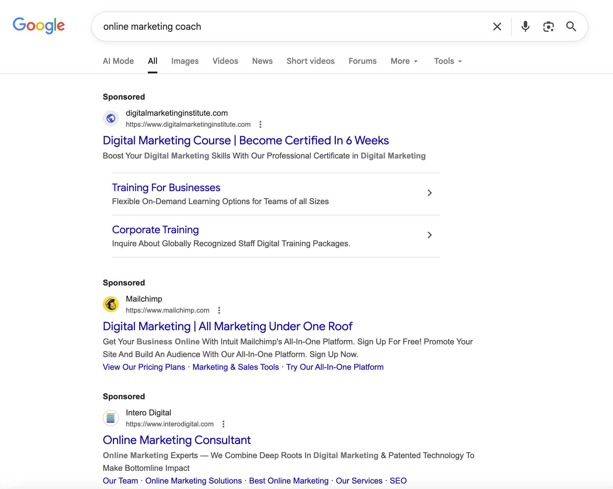
Task: Open search by image camera icon
Action: coord(548,27)
